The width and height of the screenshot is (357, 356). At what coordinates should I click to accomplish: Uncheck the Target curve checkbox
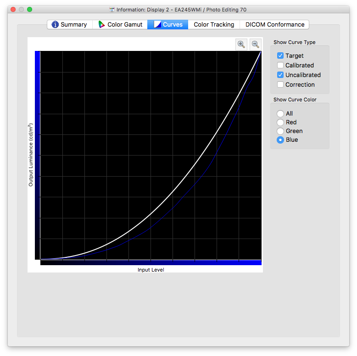[x=280, y=56]
